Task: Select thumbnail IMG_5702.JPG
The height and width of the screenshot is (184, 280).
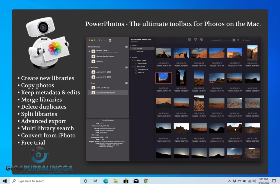Action: click(x=181, y=78)
